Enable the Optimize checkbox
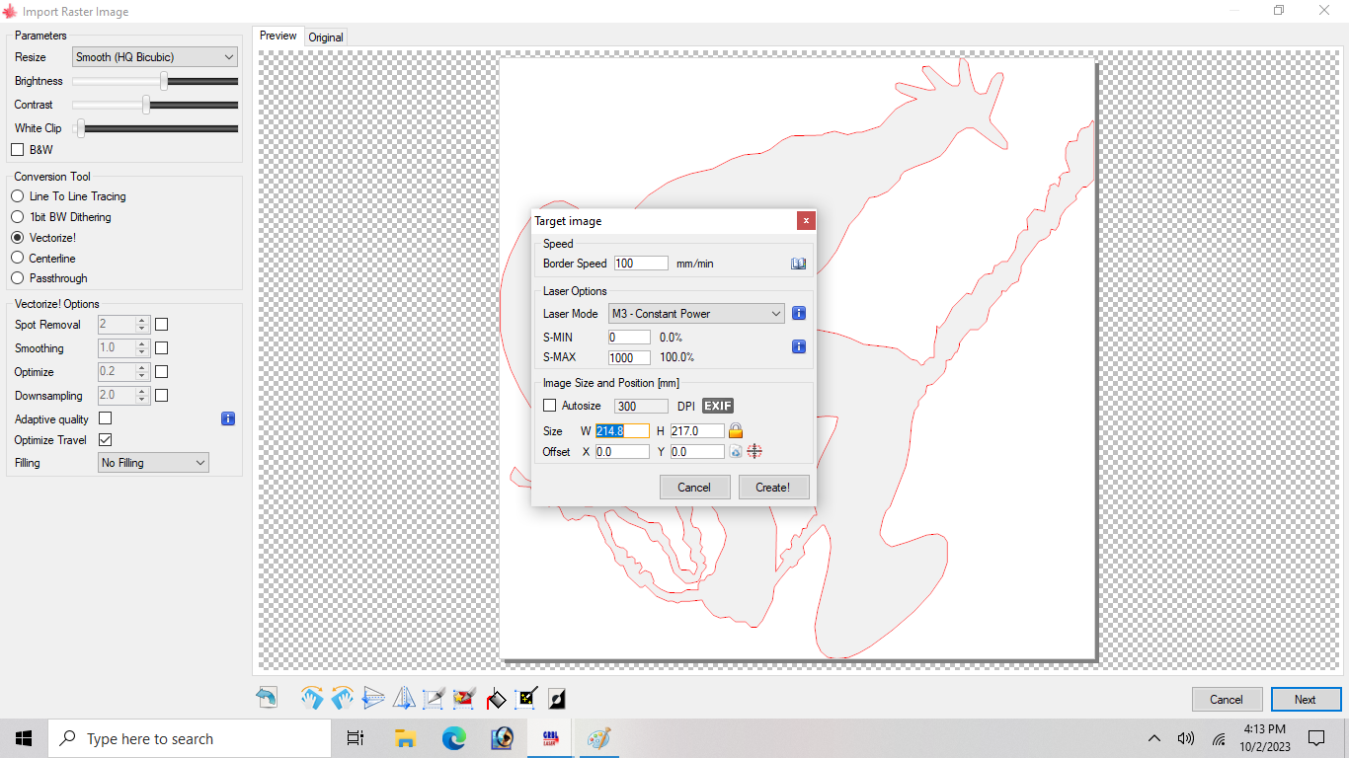This screenshot has height=758, width=1349. click(162, 371)
